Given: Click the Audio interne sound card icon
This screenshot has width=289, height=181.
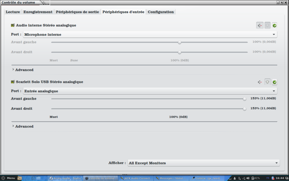Looking at the screenshot, I should click(13, 25).
